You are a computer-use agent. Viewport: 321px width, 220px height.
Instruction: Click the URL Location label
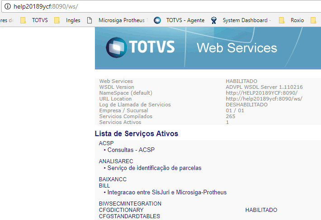click(115, 99)
